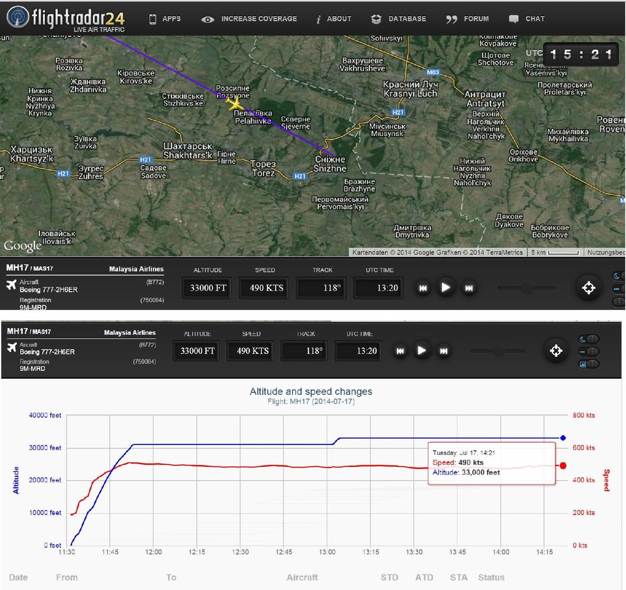Click the Status column header

tap(491, 577)
